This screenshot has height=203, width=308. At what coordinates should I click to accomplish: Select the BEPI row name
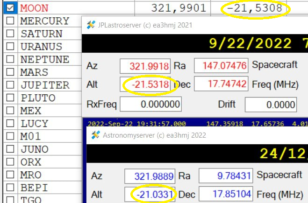pos(34,188)
